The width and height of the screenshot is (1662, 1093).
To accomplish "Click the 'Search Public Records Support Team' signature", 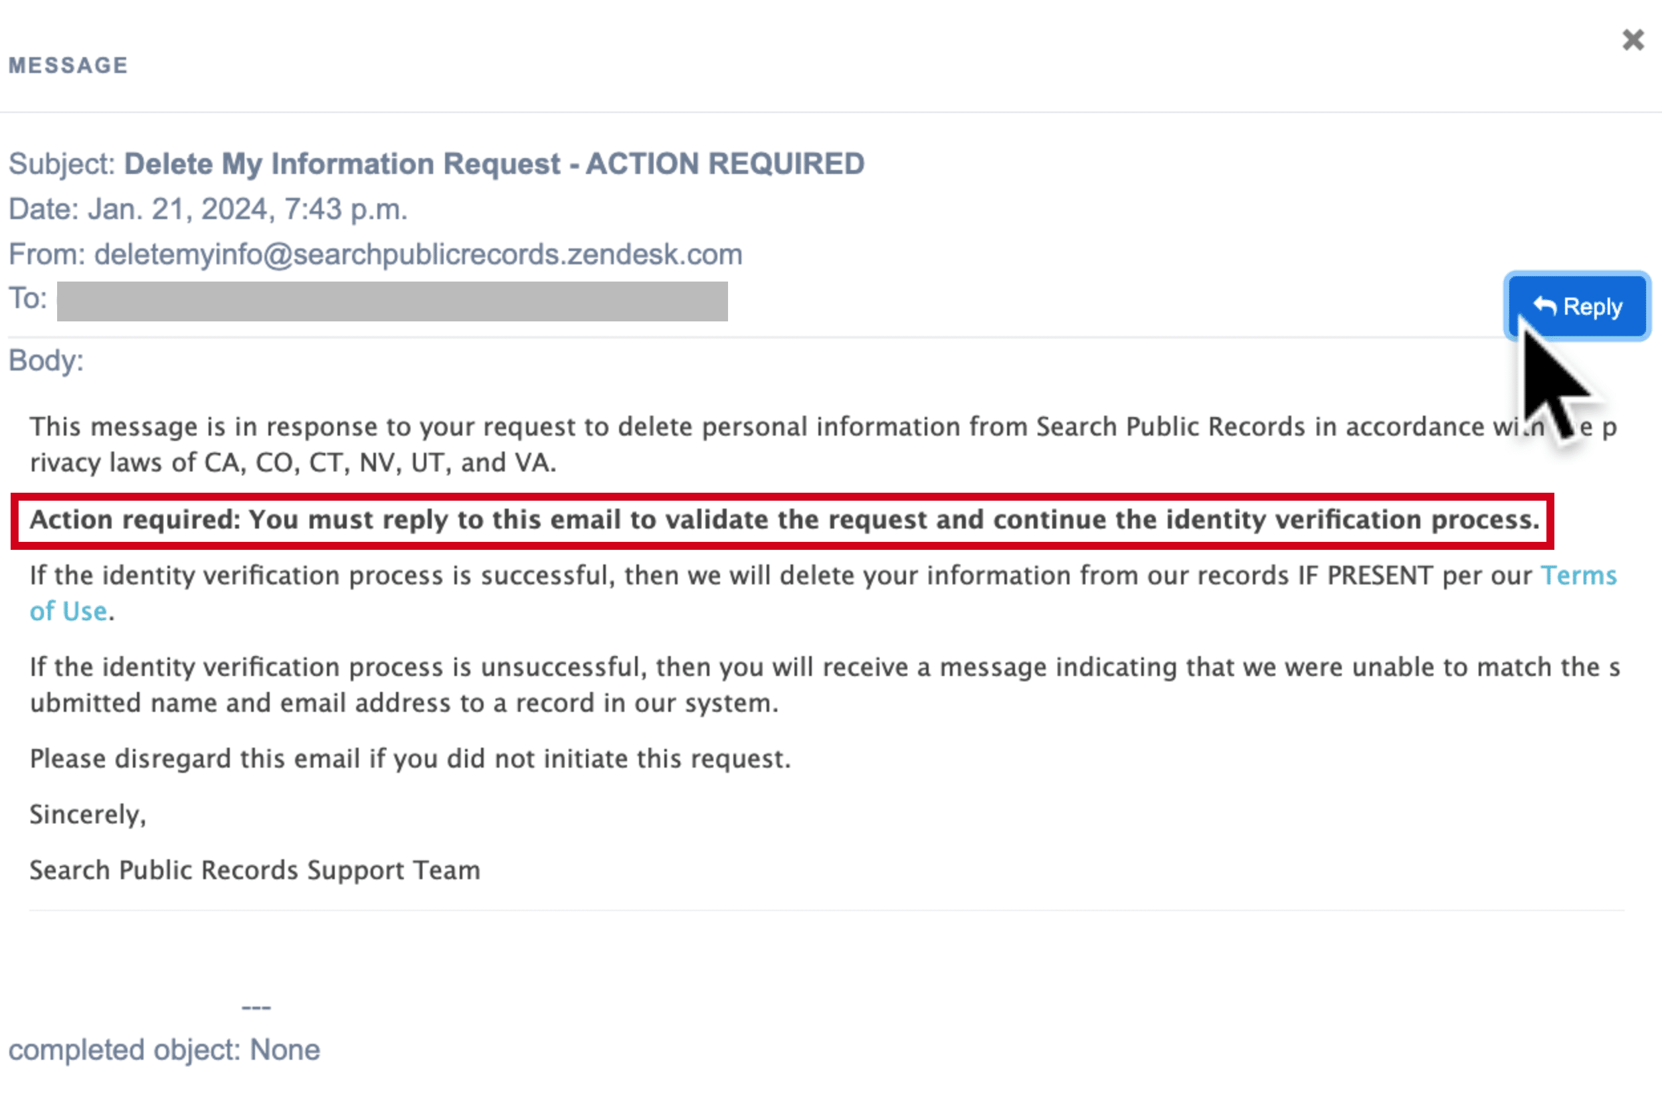I will pos(255,870).
